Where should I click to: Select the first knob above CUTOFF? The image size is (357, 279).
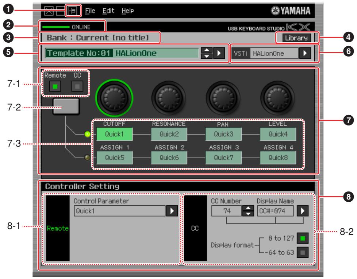coord(114,98)
